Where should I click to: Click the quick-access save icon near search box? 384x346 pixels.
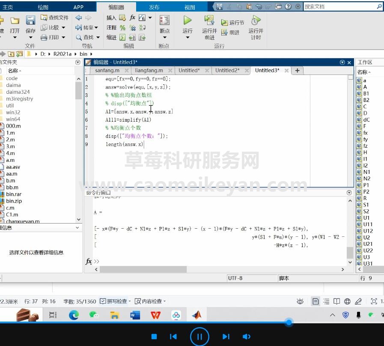(x=220, y=6)
